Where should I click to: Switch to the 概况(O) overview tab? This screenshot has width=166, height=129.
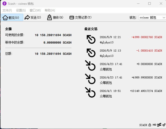12,17
